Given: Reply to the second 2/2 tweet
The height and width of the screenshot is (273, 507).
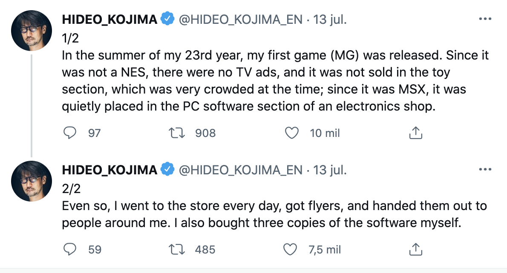Looking at the screenshot, I should (69, 249).
